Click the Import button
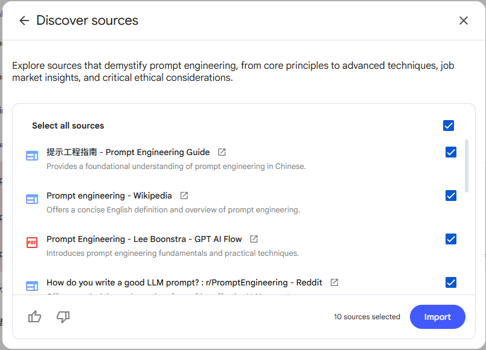This screenshot has width=486, height=350. [x=437, y=317]
